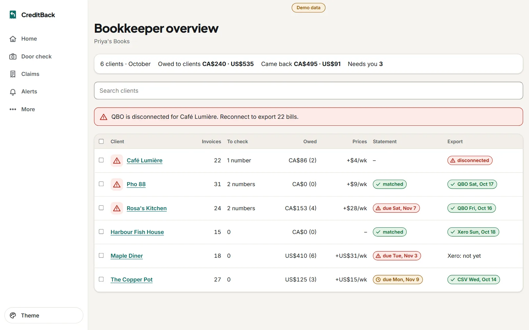Screen dimensions: 529x330
Task: Click the due Sat, Nov 7 statement badge
Action: [x=396, y=208]
